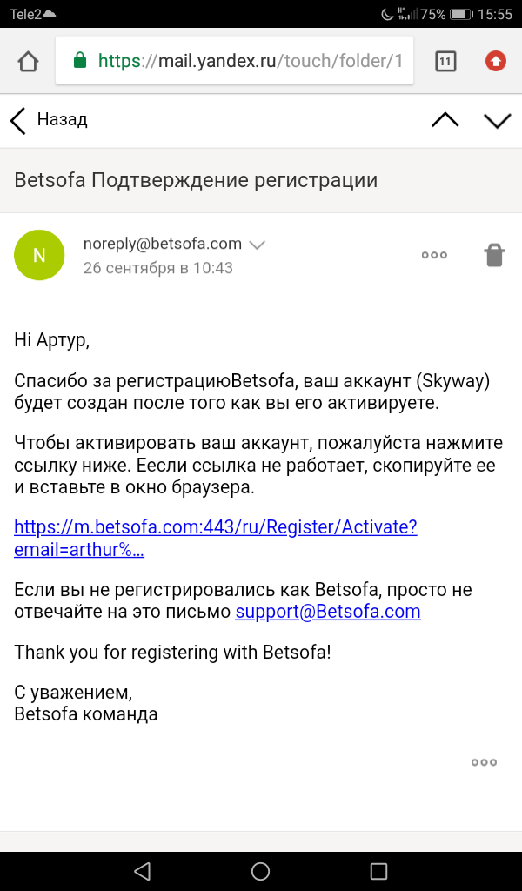This screenshot has height=891, width=522.
Task: Go to the previous message with up arrow
Action: [445, 120]
